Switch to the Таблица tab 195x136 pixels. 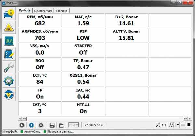click(61, 11)
